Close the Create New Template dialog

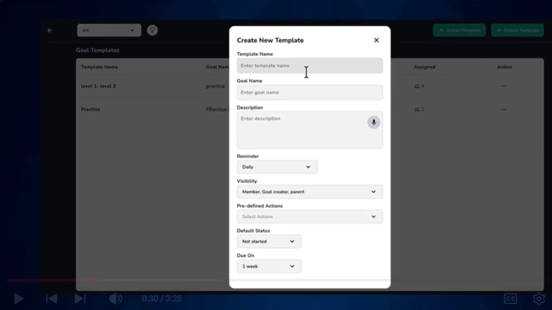coord(376,40)
